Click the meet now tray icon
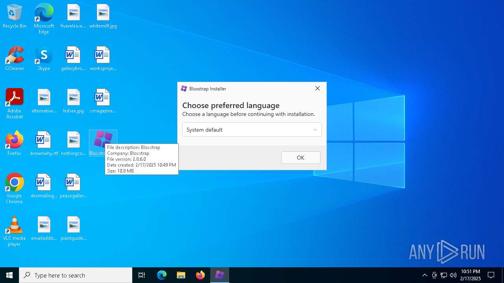The width and height of the screenshot is (504, 283). 434,275
